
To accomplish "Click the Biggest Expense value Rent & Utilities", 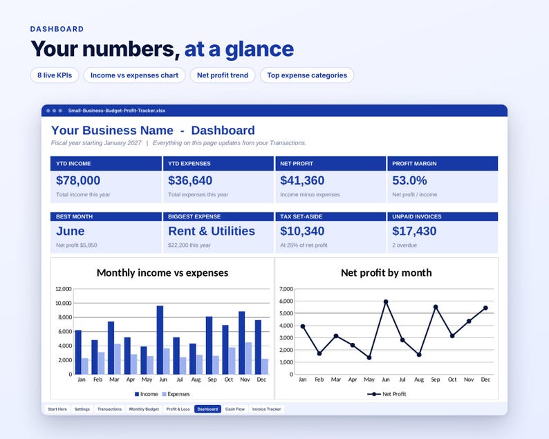I will [x=212, y=231].
